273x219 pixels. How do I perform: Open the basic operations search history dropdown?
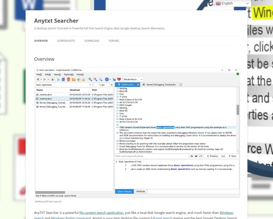tap(90, 85)
